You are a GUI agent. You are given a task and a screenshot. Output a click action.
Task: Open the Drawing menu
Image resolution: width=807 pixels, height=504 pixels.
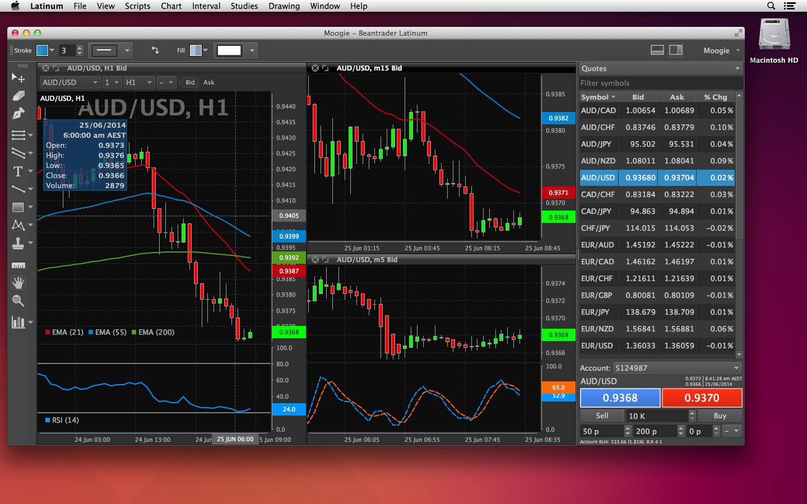click(x=284, y=6)
